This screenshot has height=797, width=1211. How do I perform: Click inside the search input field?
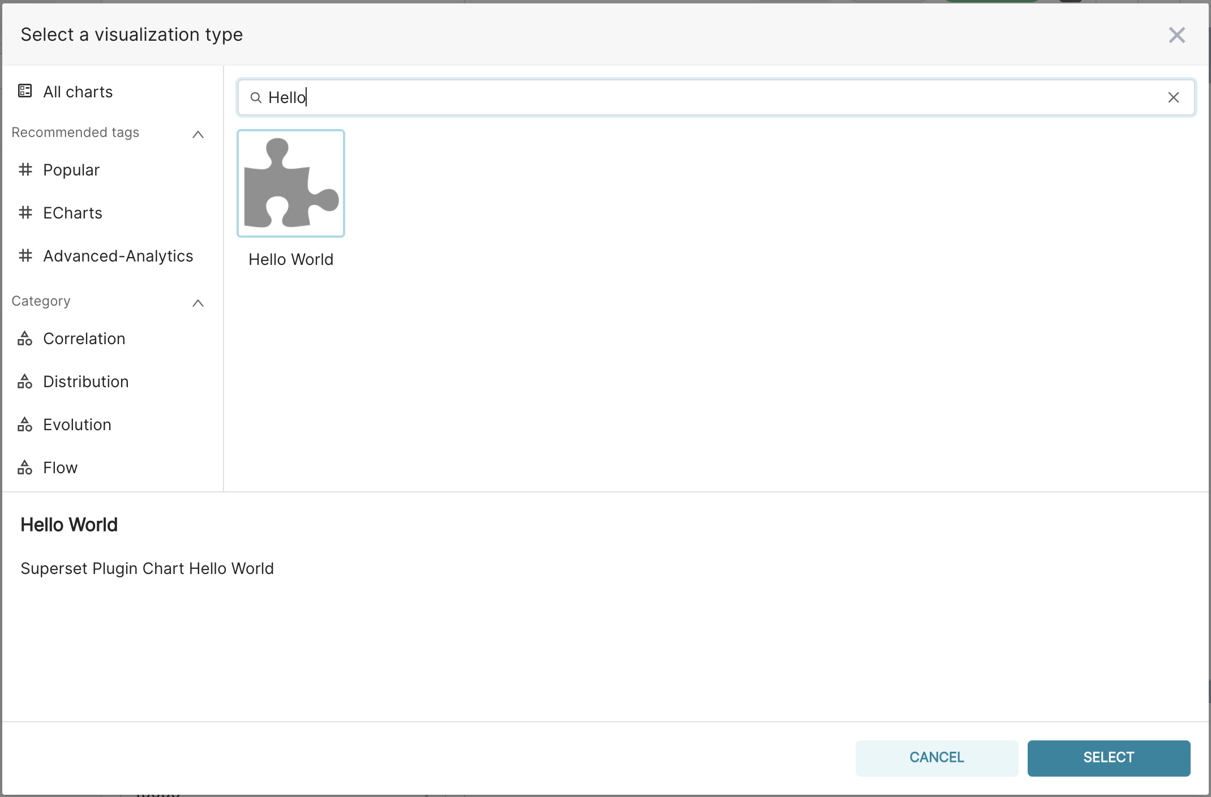pos(566,97)
